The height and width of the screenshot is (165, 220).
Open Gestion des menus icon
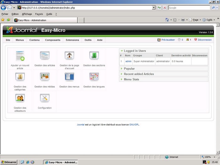[69, 77]
